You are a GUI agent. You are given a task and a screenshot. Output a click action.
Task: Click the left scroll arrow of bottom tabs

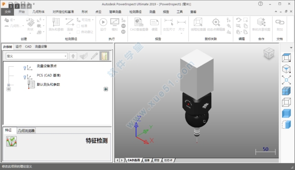point(117,160)
